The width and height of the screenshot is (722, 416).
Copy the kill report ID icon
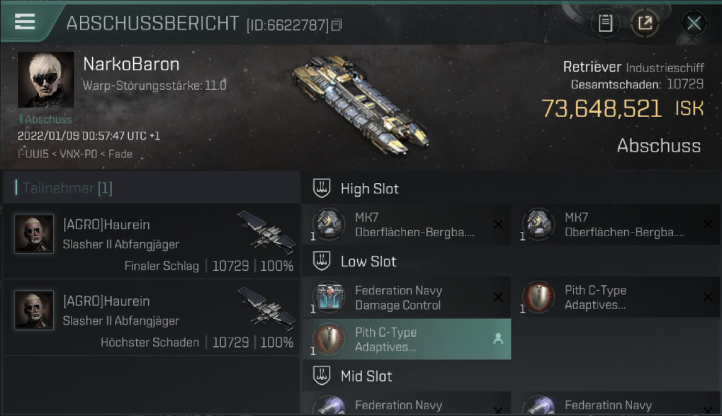[x=337, y=25]
